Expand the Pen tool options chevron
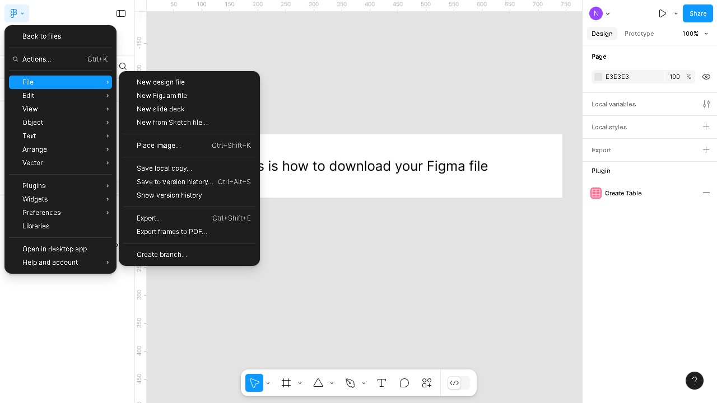The width and height of the screenshot is (717, 403). [x=364, y=383]
